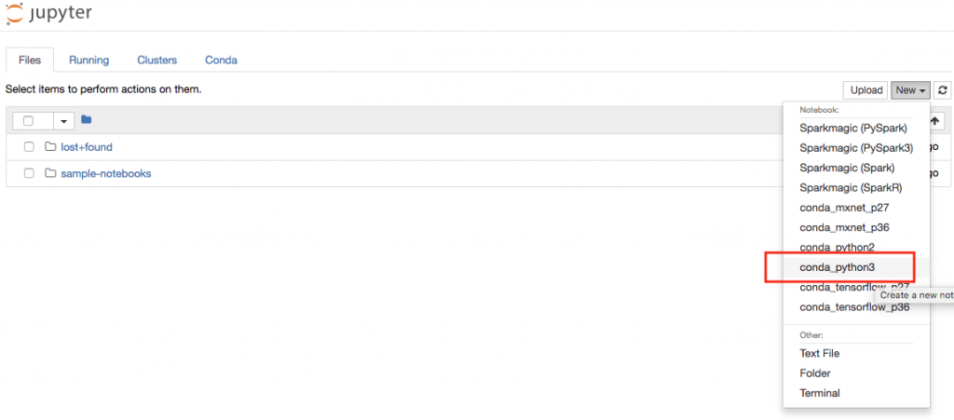Click the sample-notebooks folder icon
Screen dimensions: 954x420
[x=51, y=173]
